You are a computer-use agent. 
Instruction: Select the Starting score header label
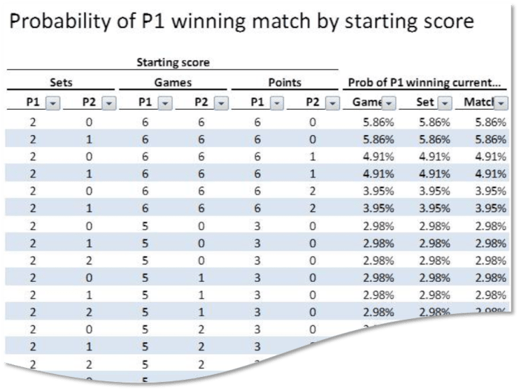[173, 63]
